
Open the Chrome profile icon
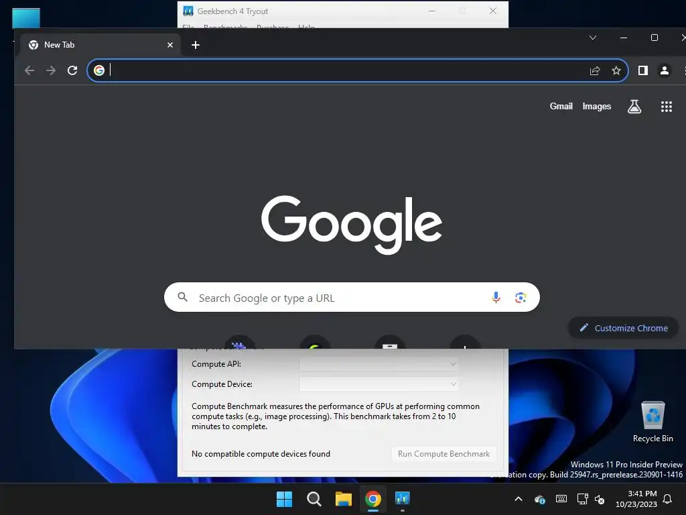point(664,70)
